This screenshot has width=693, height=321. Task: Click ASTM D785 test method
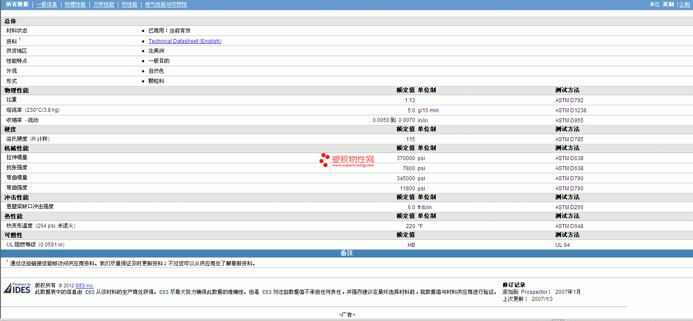pyautogui.click(x=569, y=139)
